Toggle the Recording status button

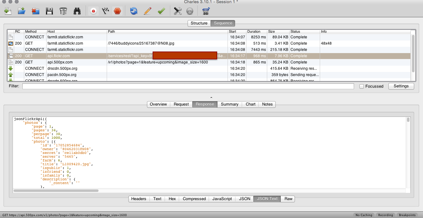(386, 215)
